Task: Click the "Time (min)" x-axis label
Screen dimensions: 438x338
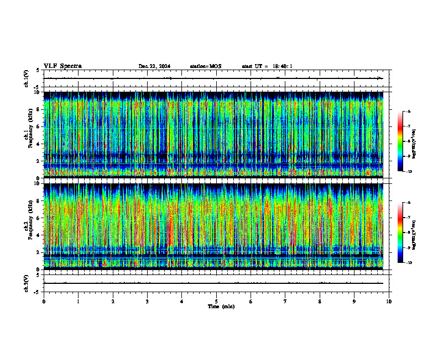Action: [221, 307]
